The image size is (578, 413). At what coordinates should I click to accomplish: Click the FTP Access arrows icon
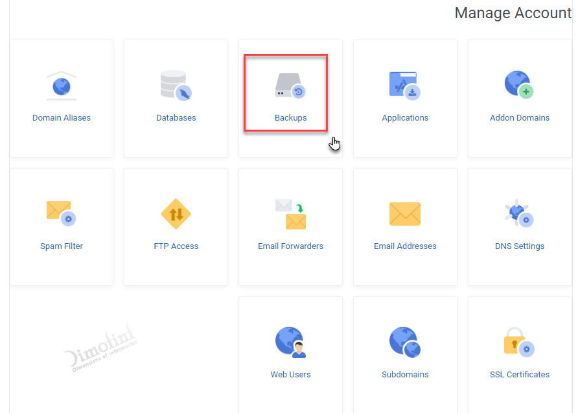[176, 214]
